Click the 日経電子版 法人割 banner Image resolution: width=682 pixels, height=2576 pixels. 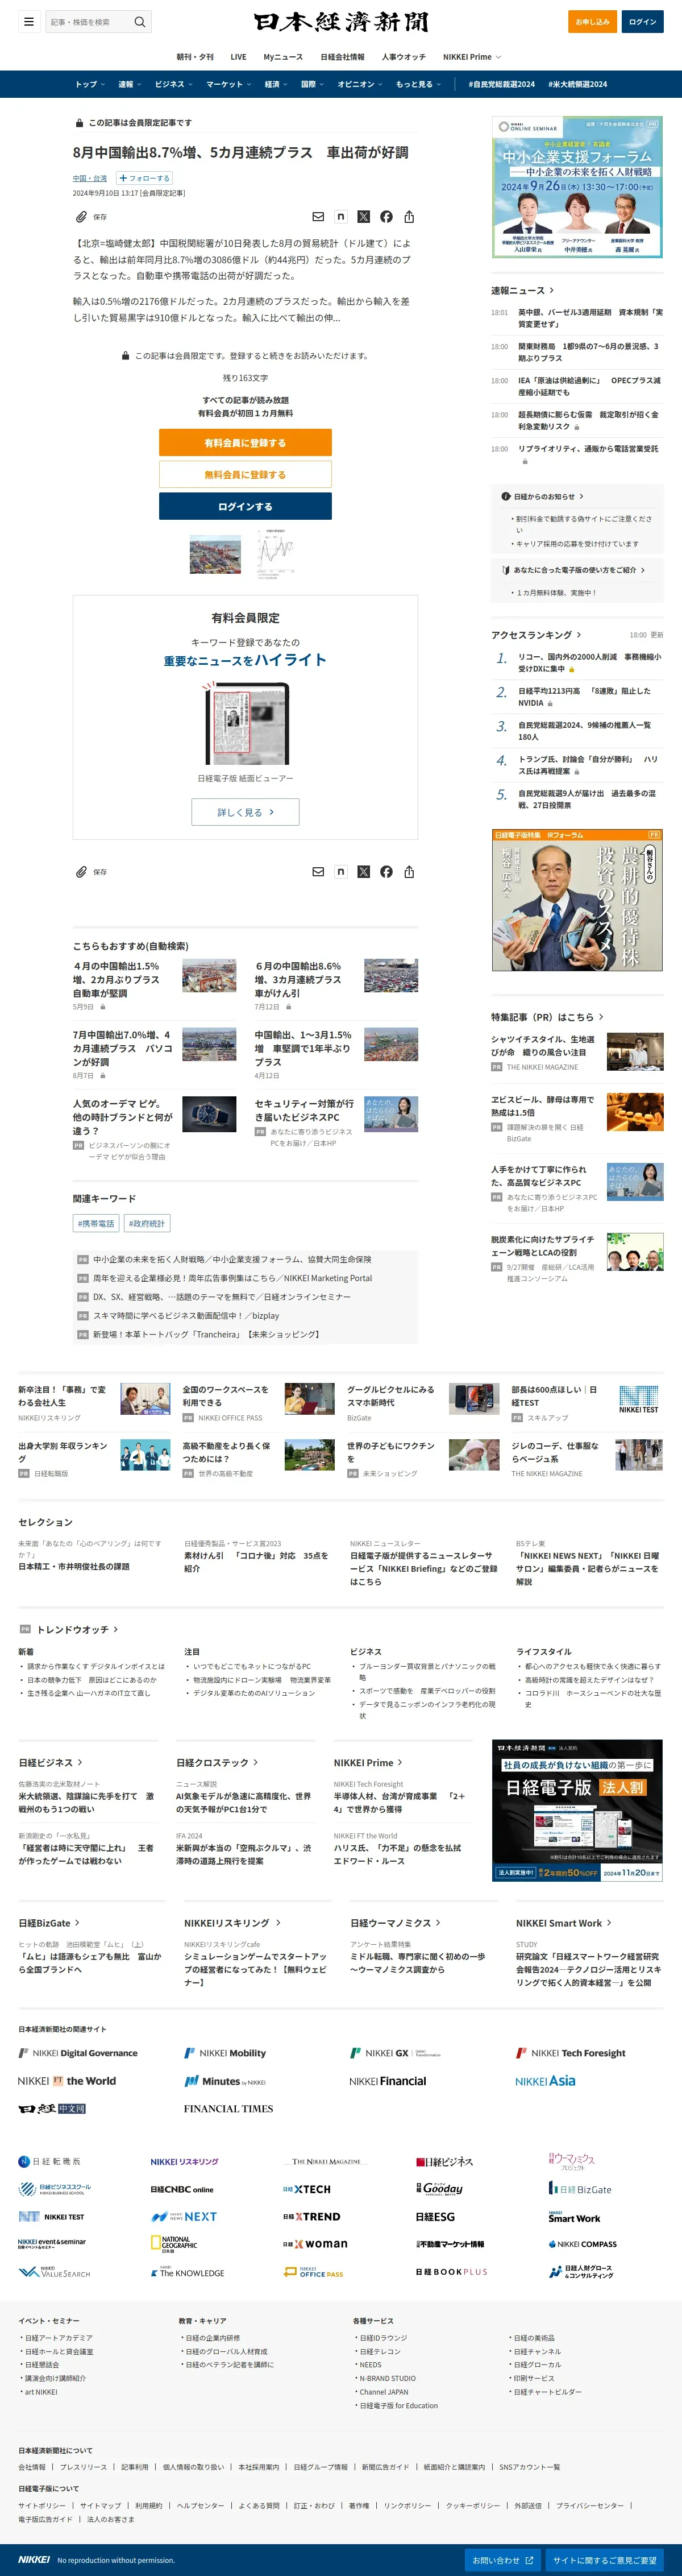click(x=577, y=1811)
